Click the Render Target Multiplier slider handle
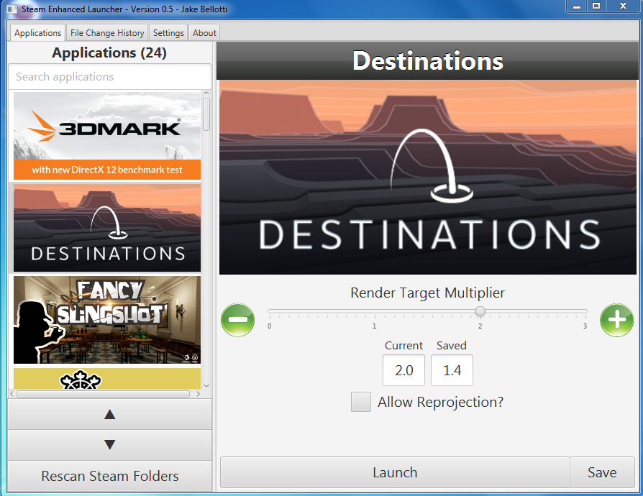The width and height of the screenshot is (643, 496). pyautogui.click(x=480, y=311)
